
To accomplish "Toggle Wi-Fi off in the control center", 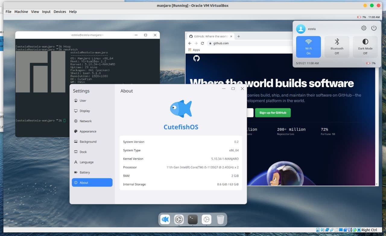I will [x=308, y=47].
